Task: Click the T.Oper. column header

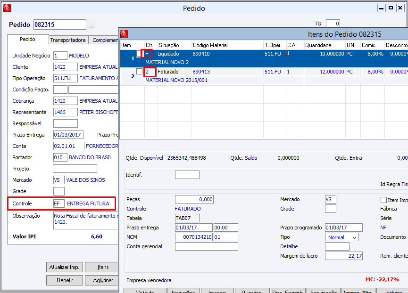Action: click(x=275, y=45)
